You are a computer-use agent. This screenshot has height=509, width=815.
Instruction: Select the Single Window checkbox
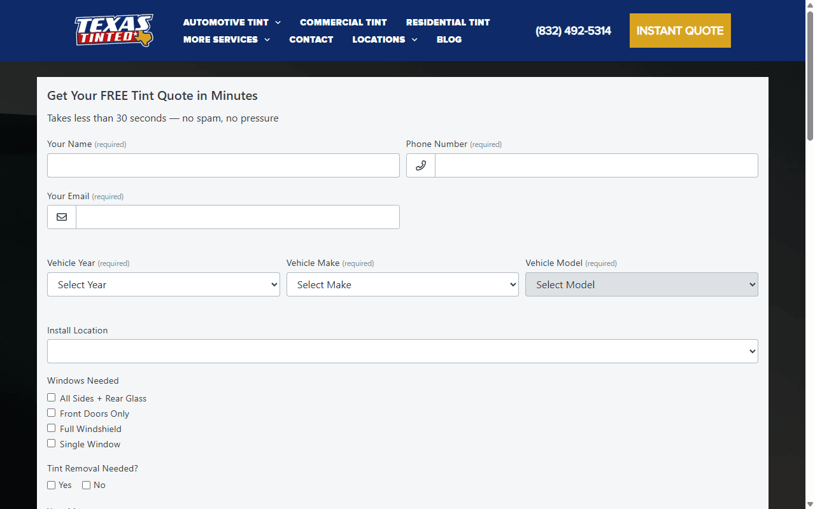click(x=52, y=443)
